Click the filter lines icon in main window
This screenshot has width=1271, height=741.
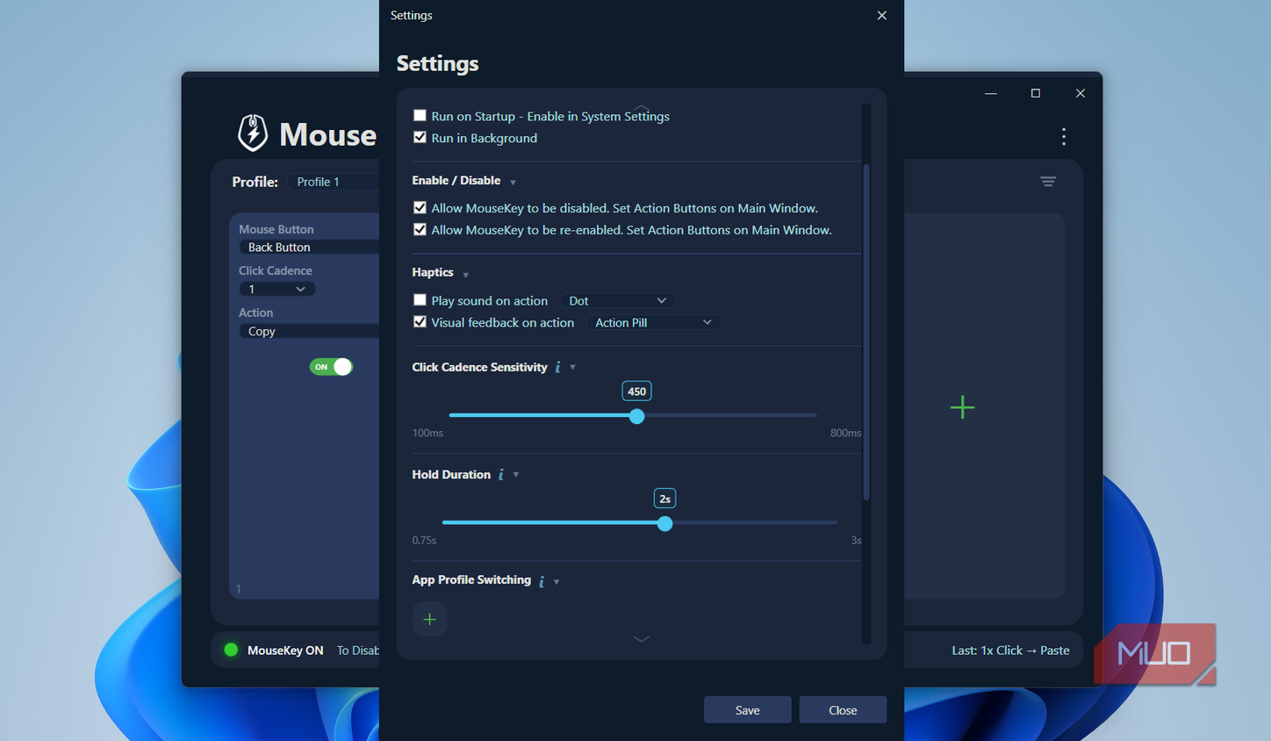tap(1048, 182)
